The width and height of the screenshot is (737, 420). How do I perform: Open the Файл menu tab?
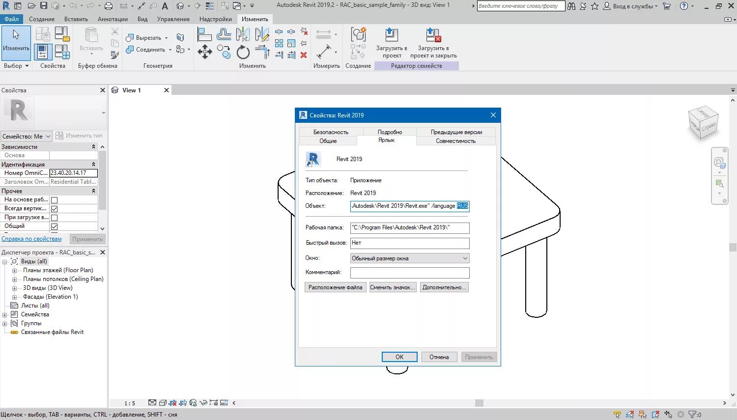(x=11, y=19)
